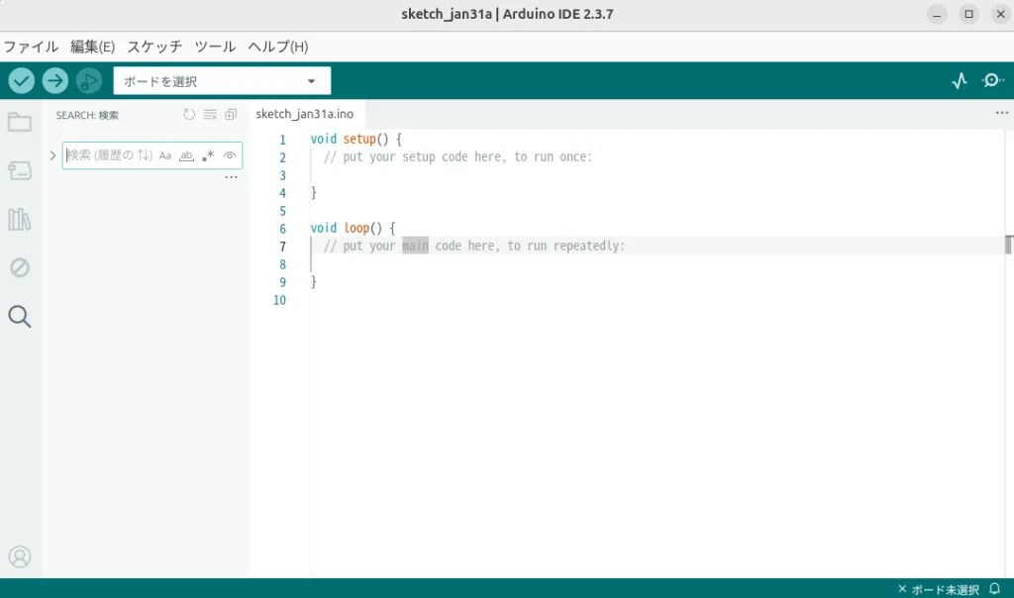Toggle regular expression search option

(x=208, y=155)
